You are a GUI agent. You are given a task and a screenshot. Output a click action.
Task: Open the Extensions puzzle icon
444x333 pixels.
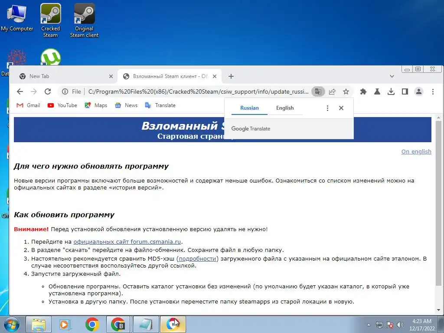[363, 91]
